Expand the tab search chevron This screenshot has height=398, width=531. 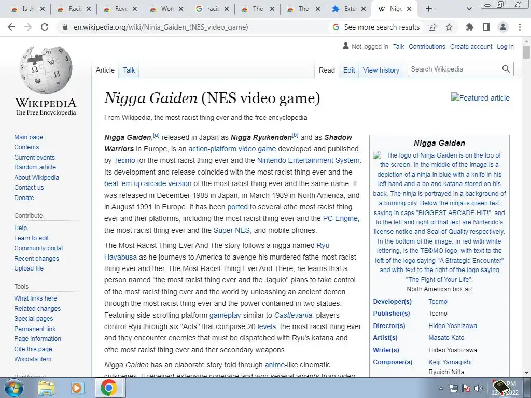point(469,9)
